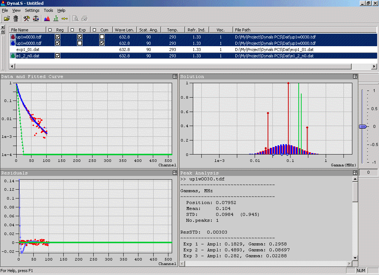
Task: Click the printer icon in toolbar
Action: click(x=84, y=18)
